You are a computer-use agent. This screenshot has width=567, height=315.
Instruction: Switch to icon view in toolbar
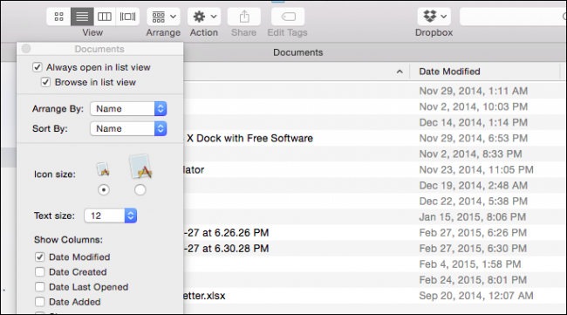click(58, 17)
